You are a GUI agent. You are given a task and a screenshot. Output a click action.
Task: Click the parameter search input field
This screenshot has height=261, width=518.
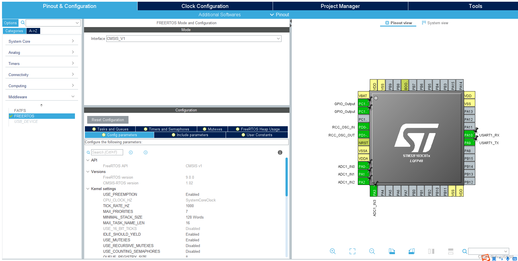tap(107, 152)
